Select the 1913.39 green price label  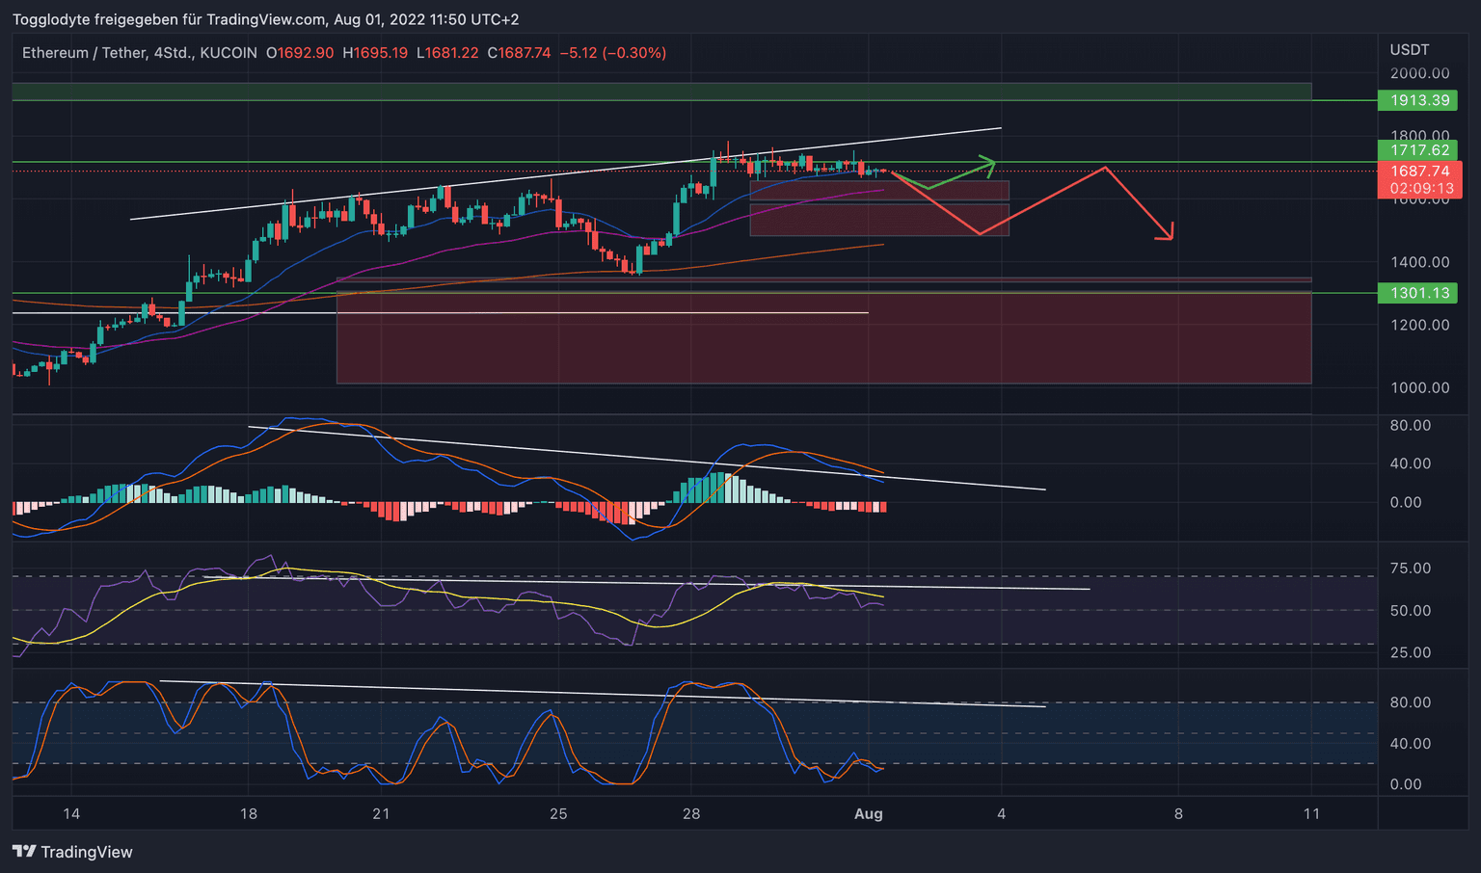(1416, 100)
